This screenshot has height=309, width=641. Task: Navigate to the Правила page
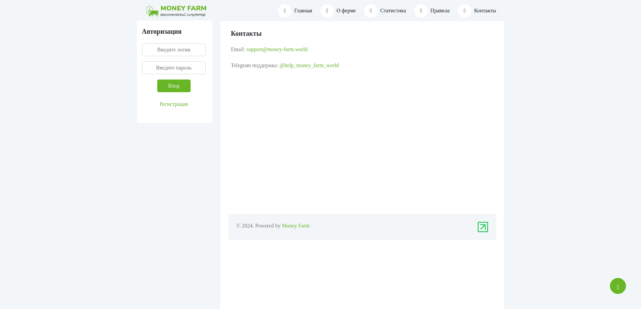[440, 11]
